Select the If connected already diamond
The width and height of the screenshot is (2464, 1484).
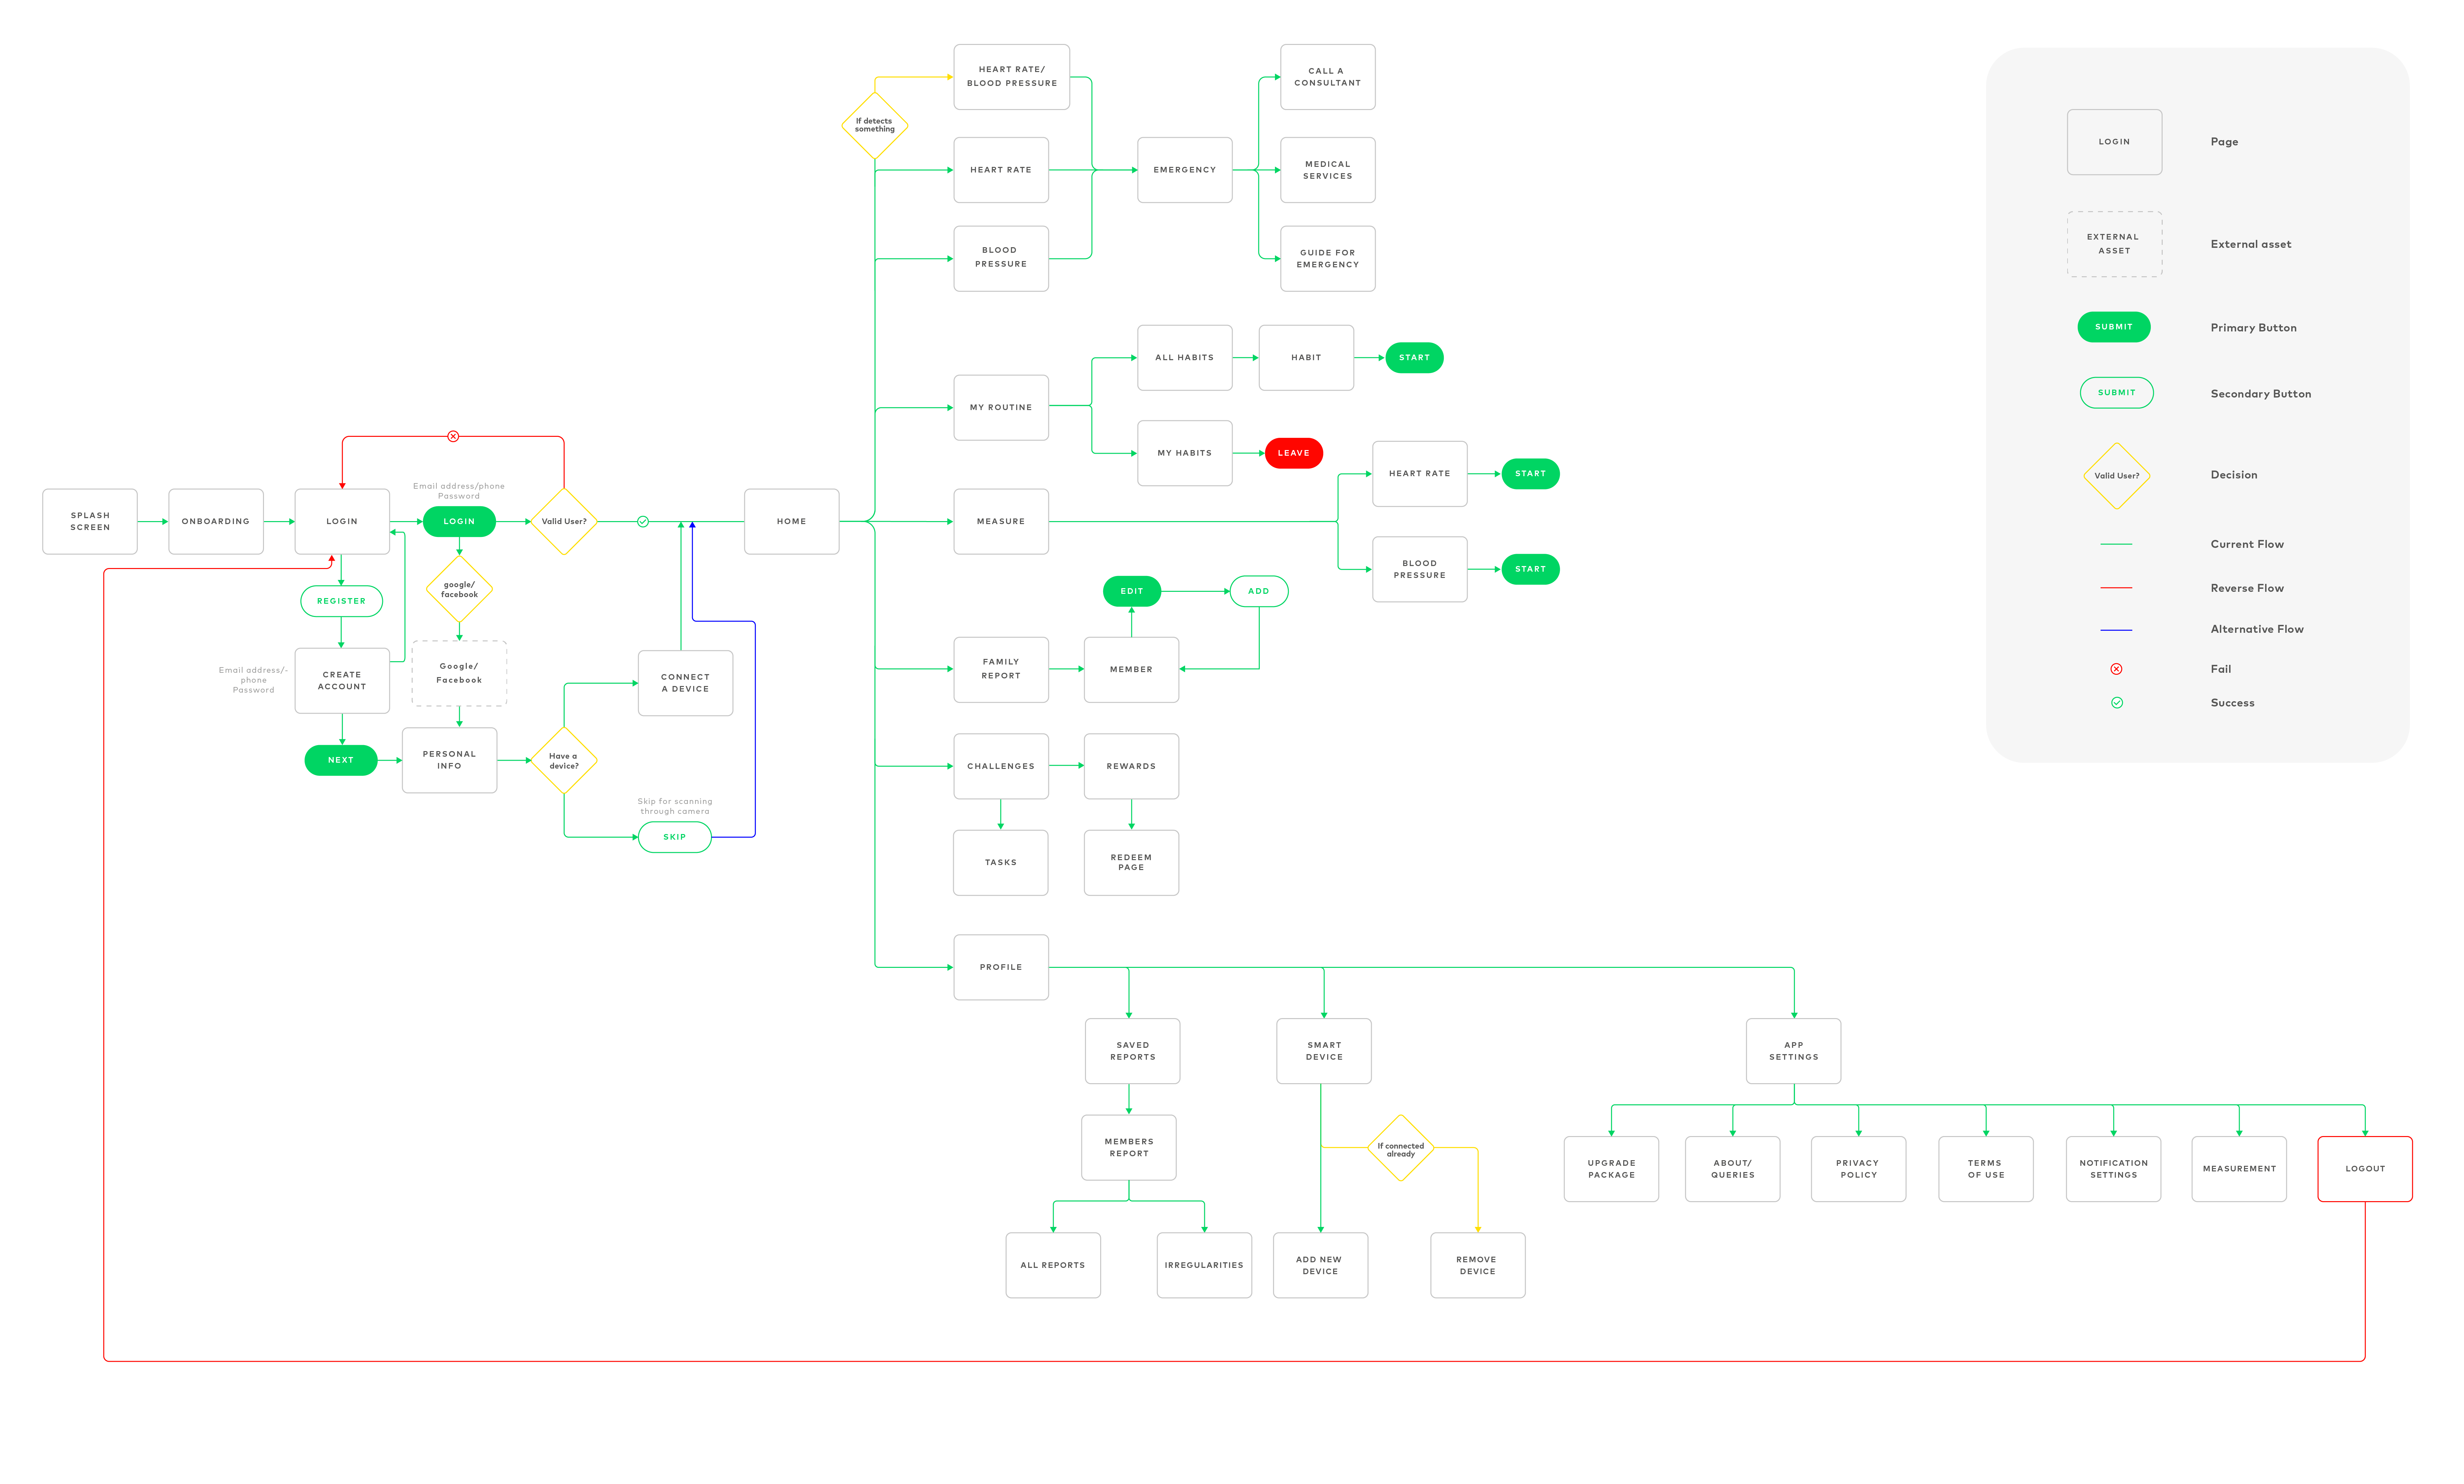(1400, 1148)
